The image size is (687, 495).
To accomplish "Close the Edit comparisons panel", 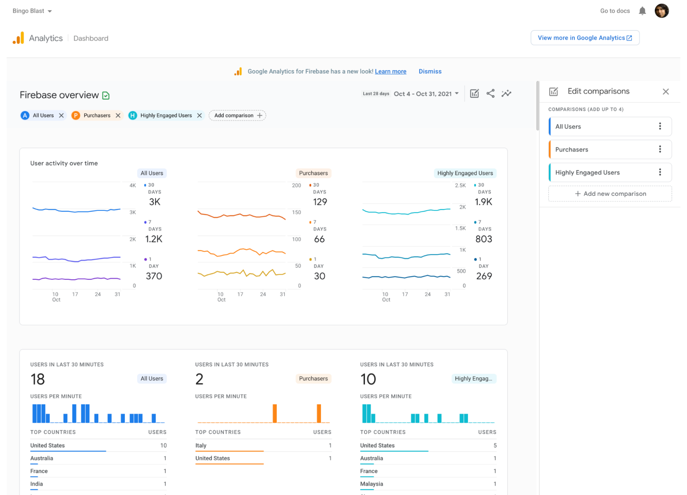I will coord(666,91).
